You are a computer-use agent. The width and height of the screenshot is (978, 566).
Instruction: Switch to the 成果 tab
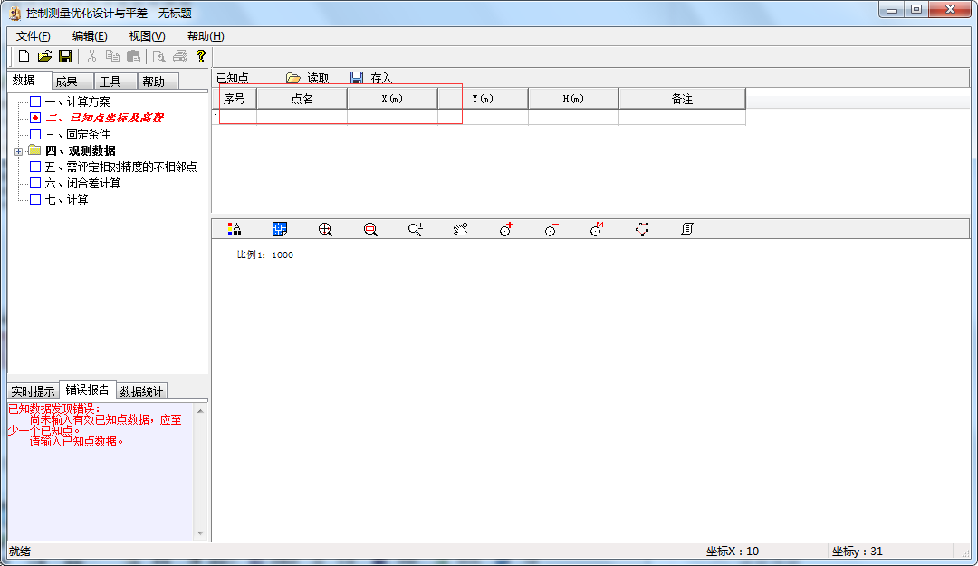(x=67, y=82)
